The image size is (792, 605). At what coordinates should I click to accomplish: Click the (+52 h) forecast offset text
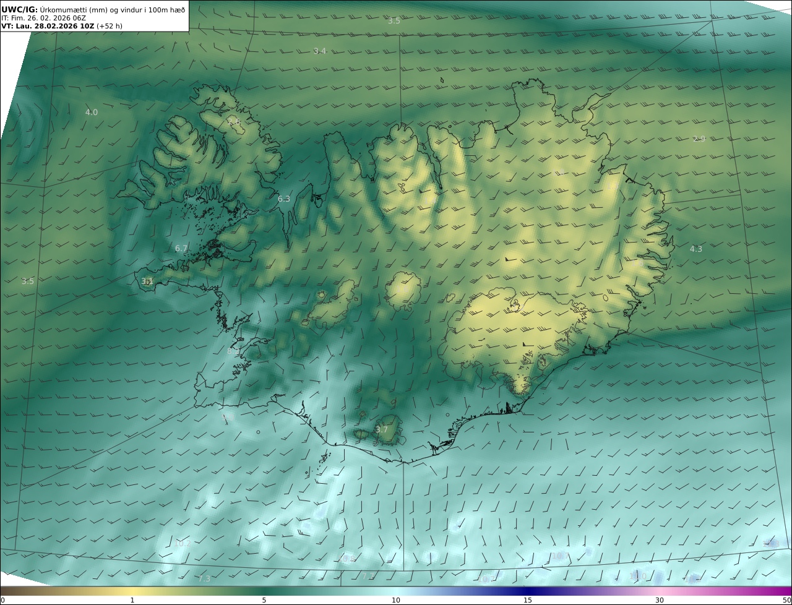pyautogui.click(x=110, y=27)
